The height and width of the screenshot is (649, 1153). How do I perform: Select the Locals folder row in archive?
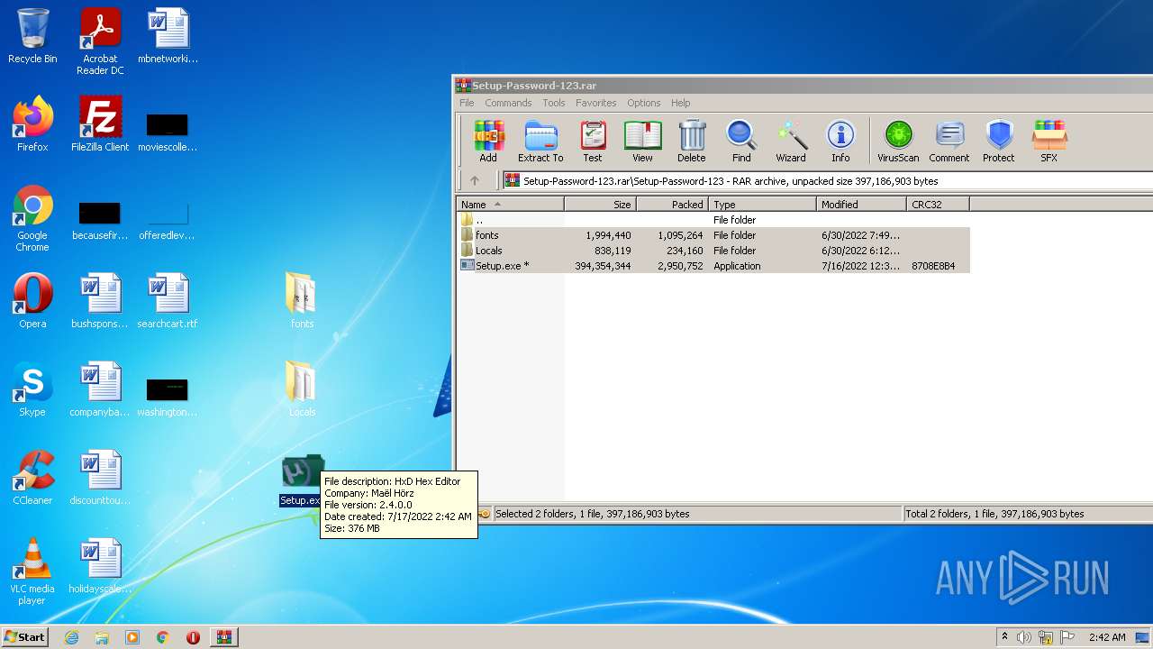point(713,251)
